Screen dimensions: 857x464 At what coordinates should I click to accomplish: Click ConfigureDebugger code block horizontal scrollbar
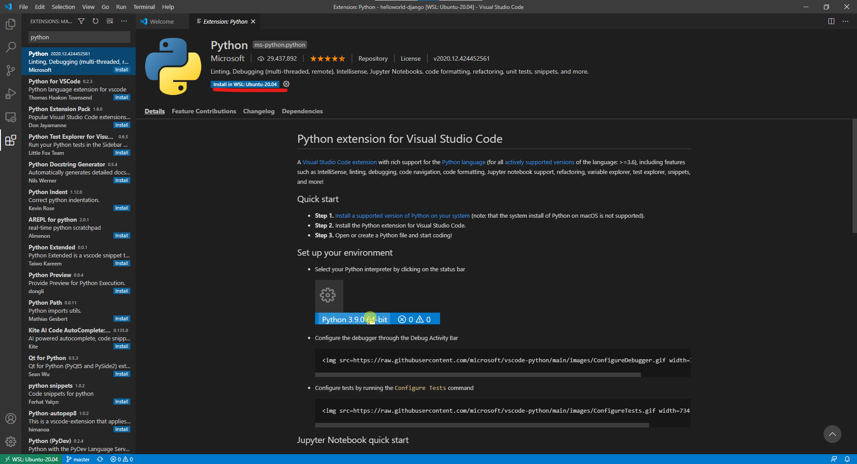click(x=478, y=375)
